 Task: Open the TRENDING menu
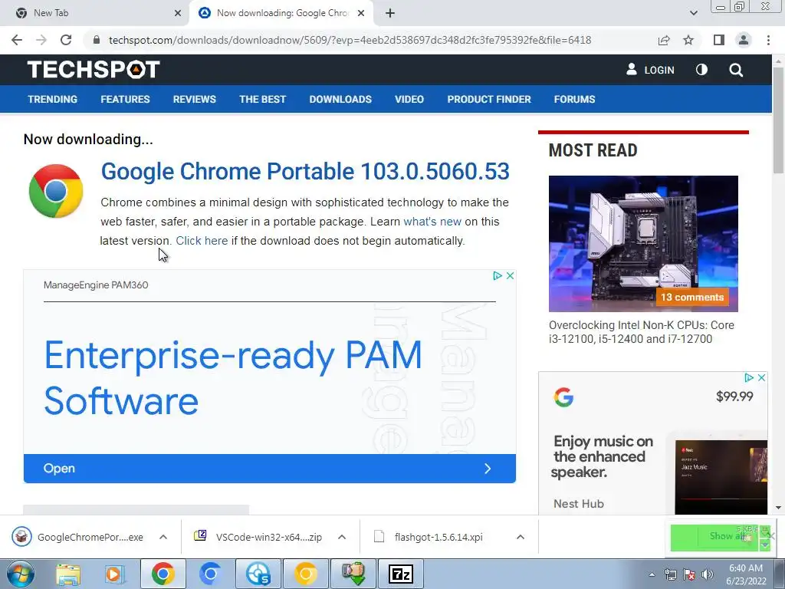tap(53, 99)
